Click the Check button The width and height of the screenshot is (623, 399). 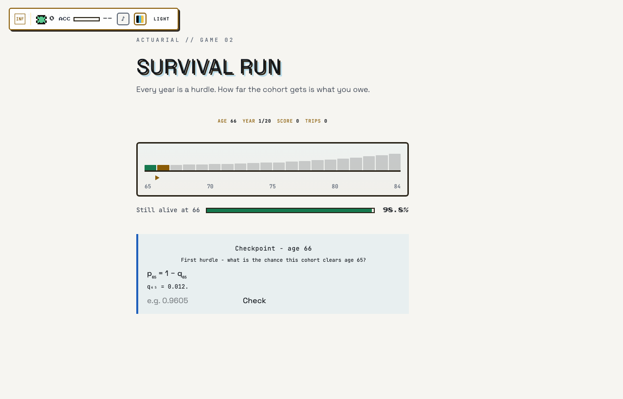[255, 301]
